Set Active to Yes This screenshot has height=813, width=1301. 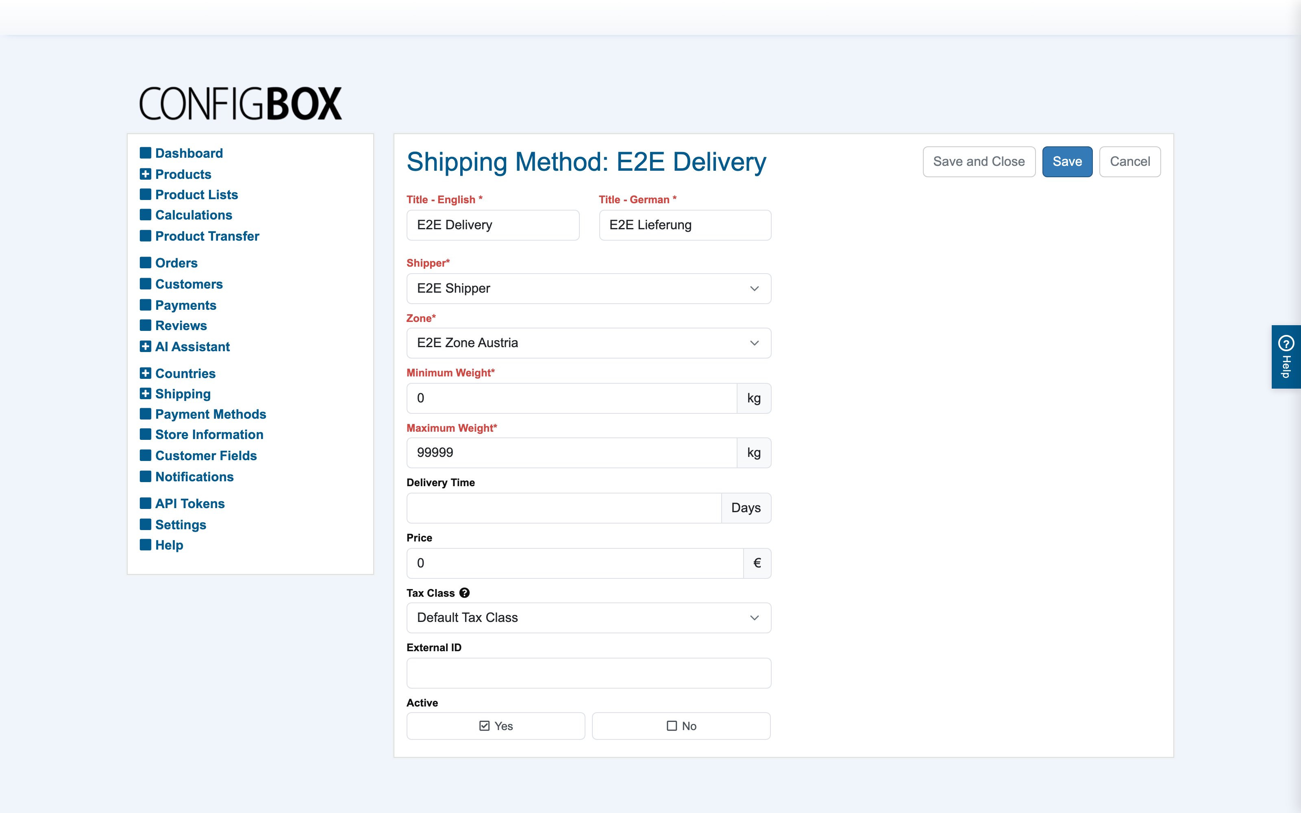(496, 726)
